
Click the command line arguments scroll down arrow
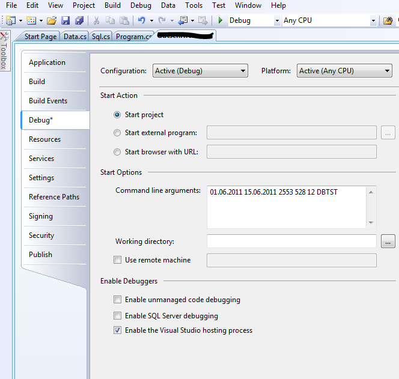[x=371, y=223]
